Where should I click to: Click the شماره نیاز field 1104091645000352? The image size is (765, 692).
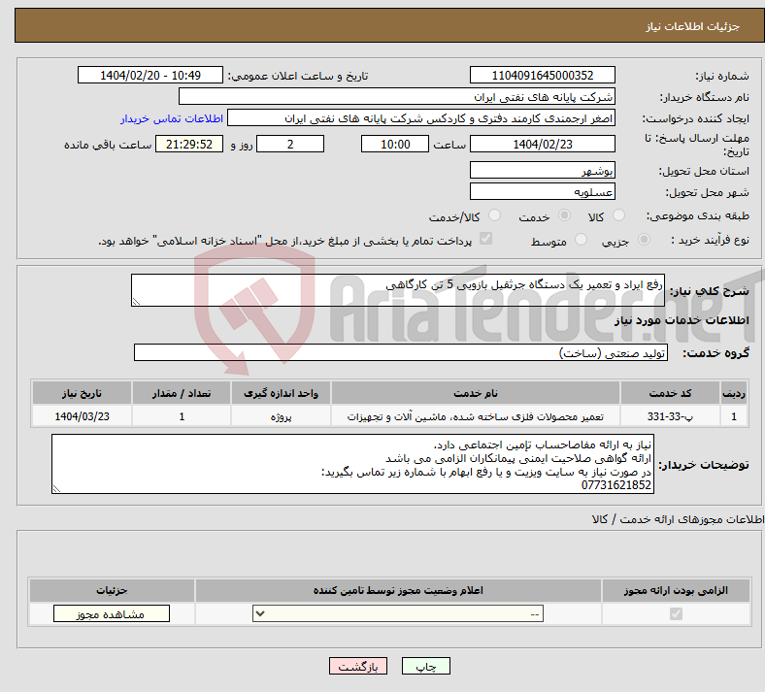(x=542, y=75)
